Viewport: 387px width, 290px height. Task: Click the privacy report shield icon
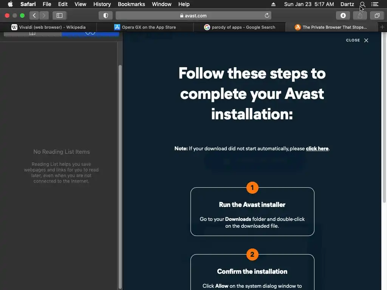[106, 15]
